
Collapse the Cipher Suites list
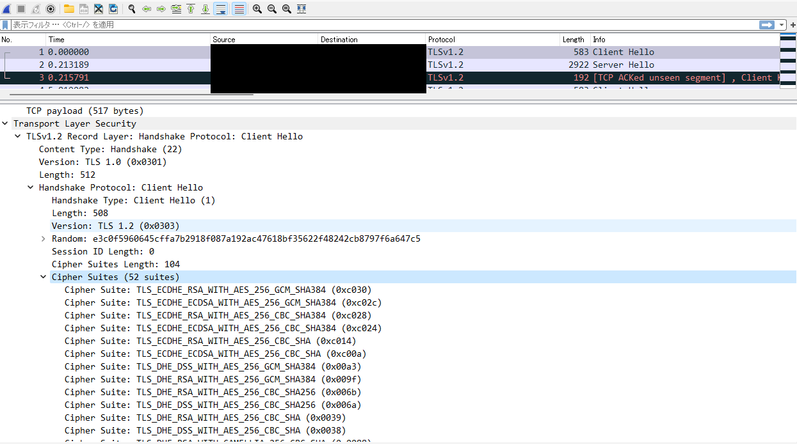click(x=43, y=277)
